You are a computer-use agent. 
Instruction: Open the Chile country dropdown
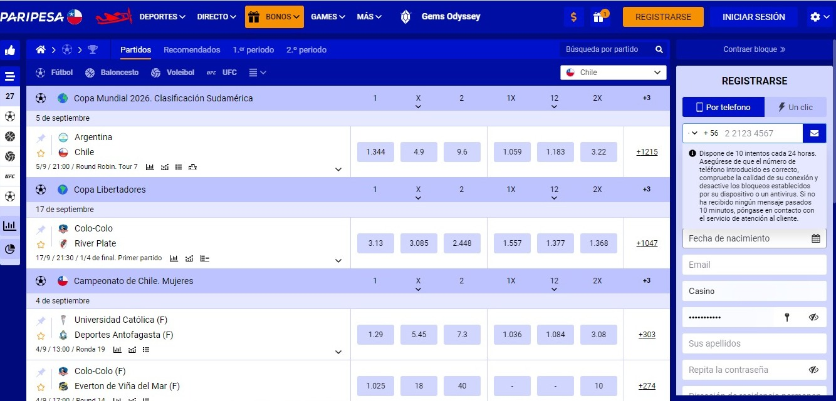pos(612,73)
